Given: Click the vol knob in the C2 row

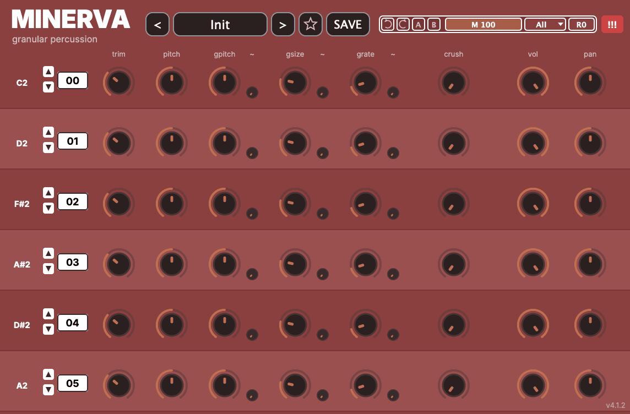Looking at the screenshot, I should point(533,83).
